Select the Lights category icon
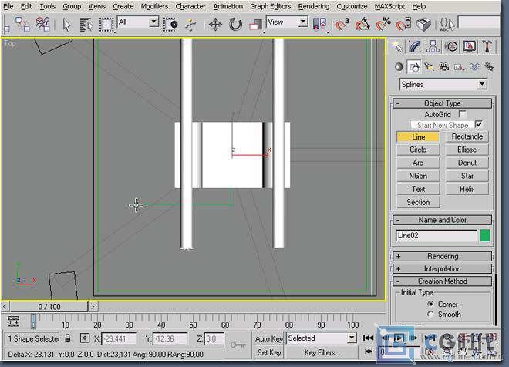Screen dimensions: 509x367 (429, 67)
